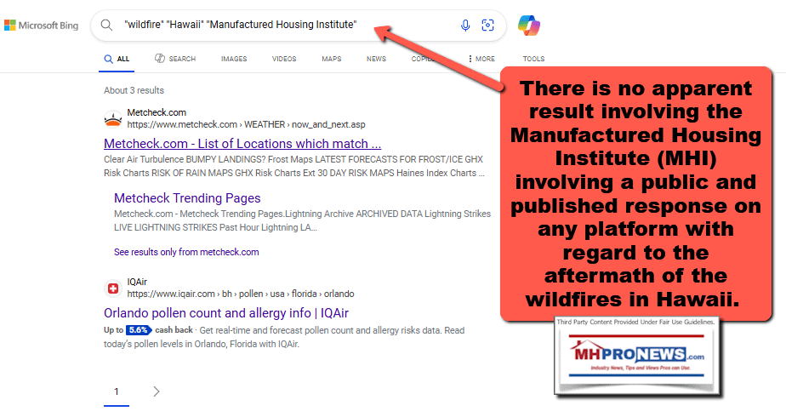
Task: Open Metcheck.com List of Locations result link
Action: (242, 144)
